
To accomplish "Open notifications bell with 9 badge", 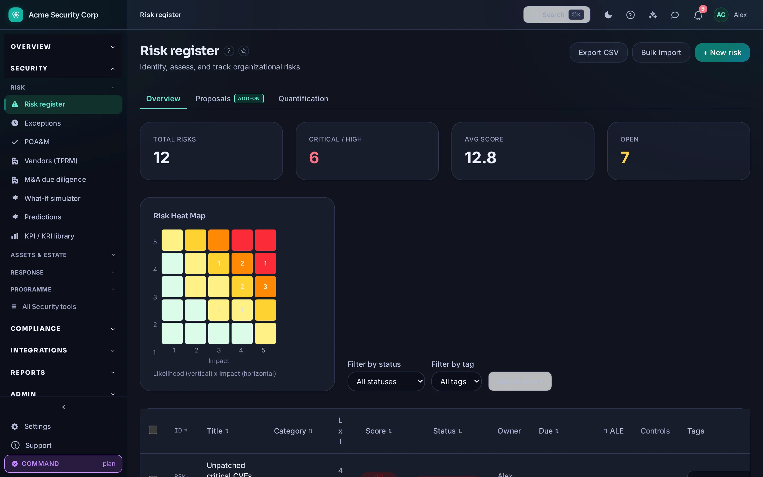I will point(698,15).
